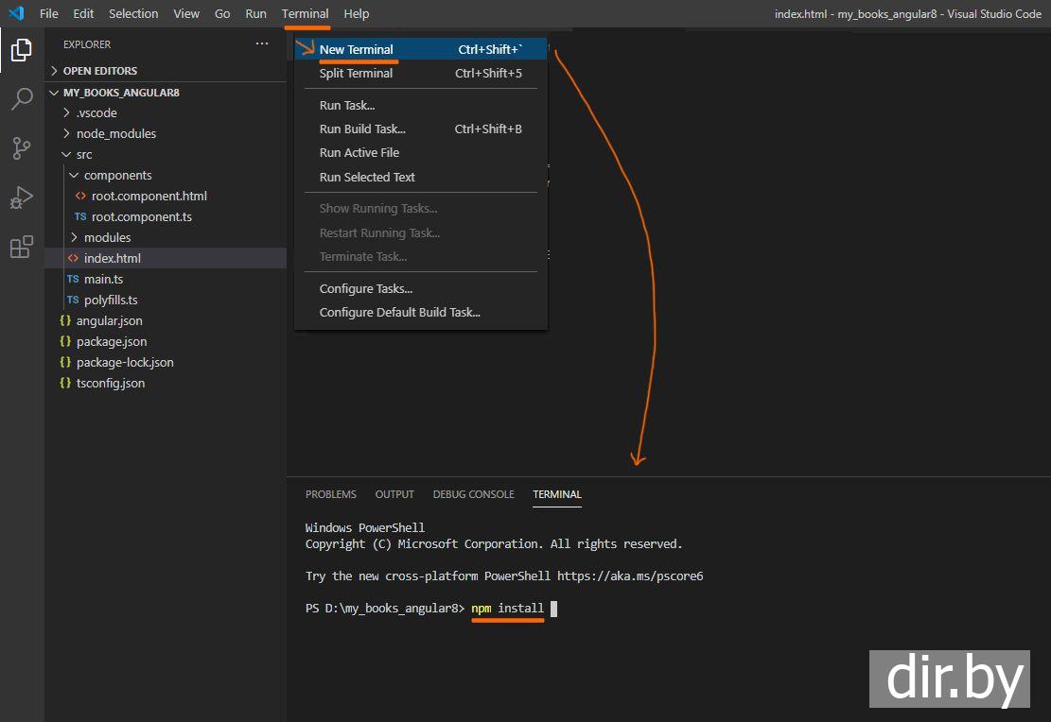Choose New Terminal from the menu

click(356, 49)
